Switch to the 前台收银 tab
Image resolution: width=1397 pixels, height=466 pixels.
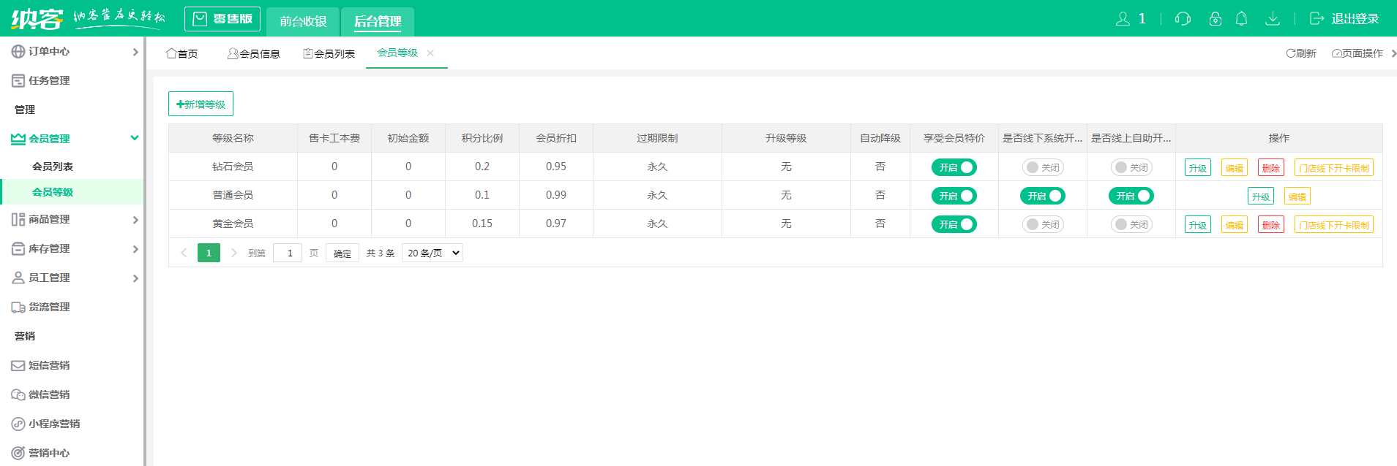(303, 21)
